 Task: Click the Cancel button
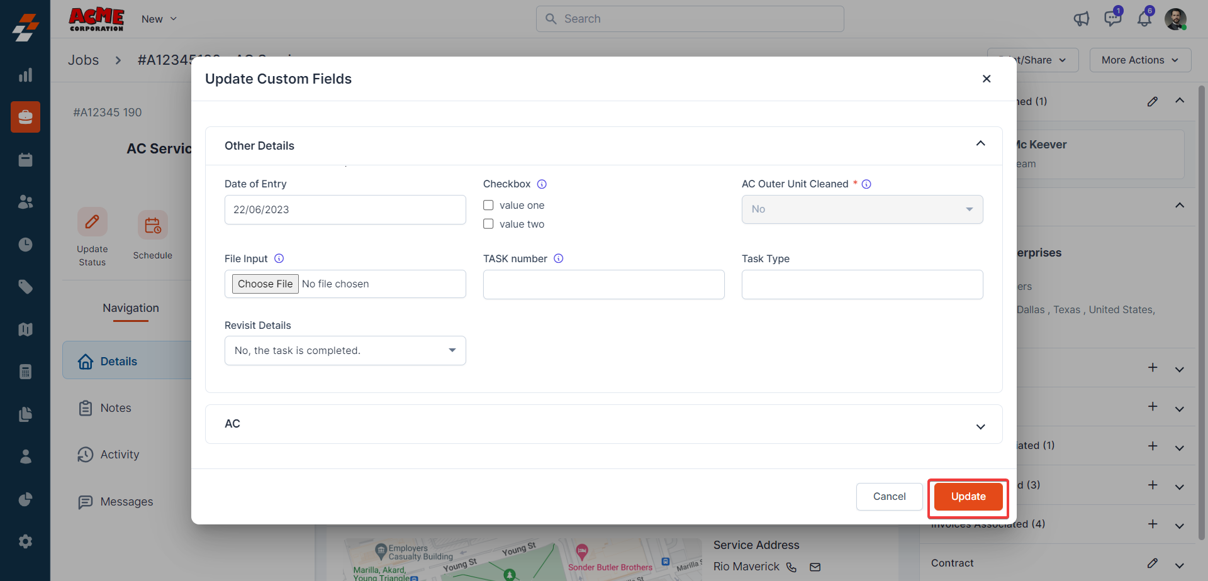[889, 497]
